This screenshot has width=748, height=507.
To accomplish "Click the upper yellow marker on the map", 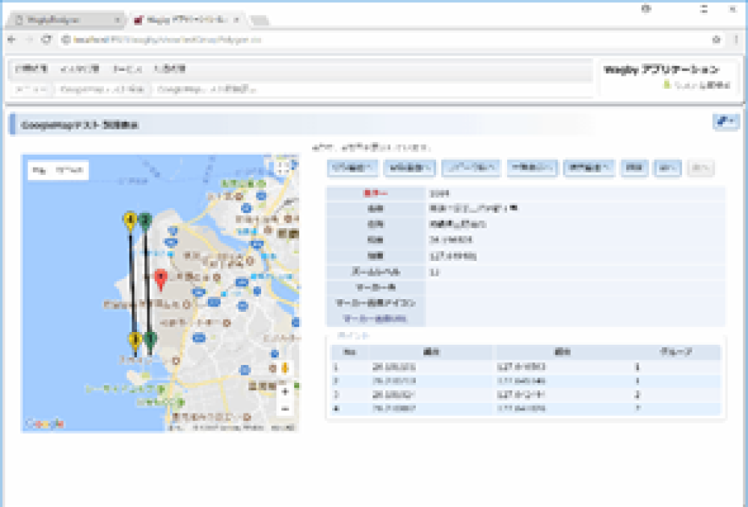I will click(x=130, y=222).
